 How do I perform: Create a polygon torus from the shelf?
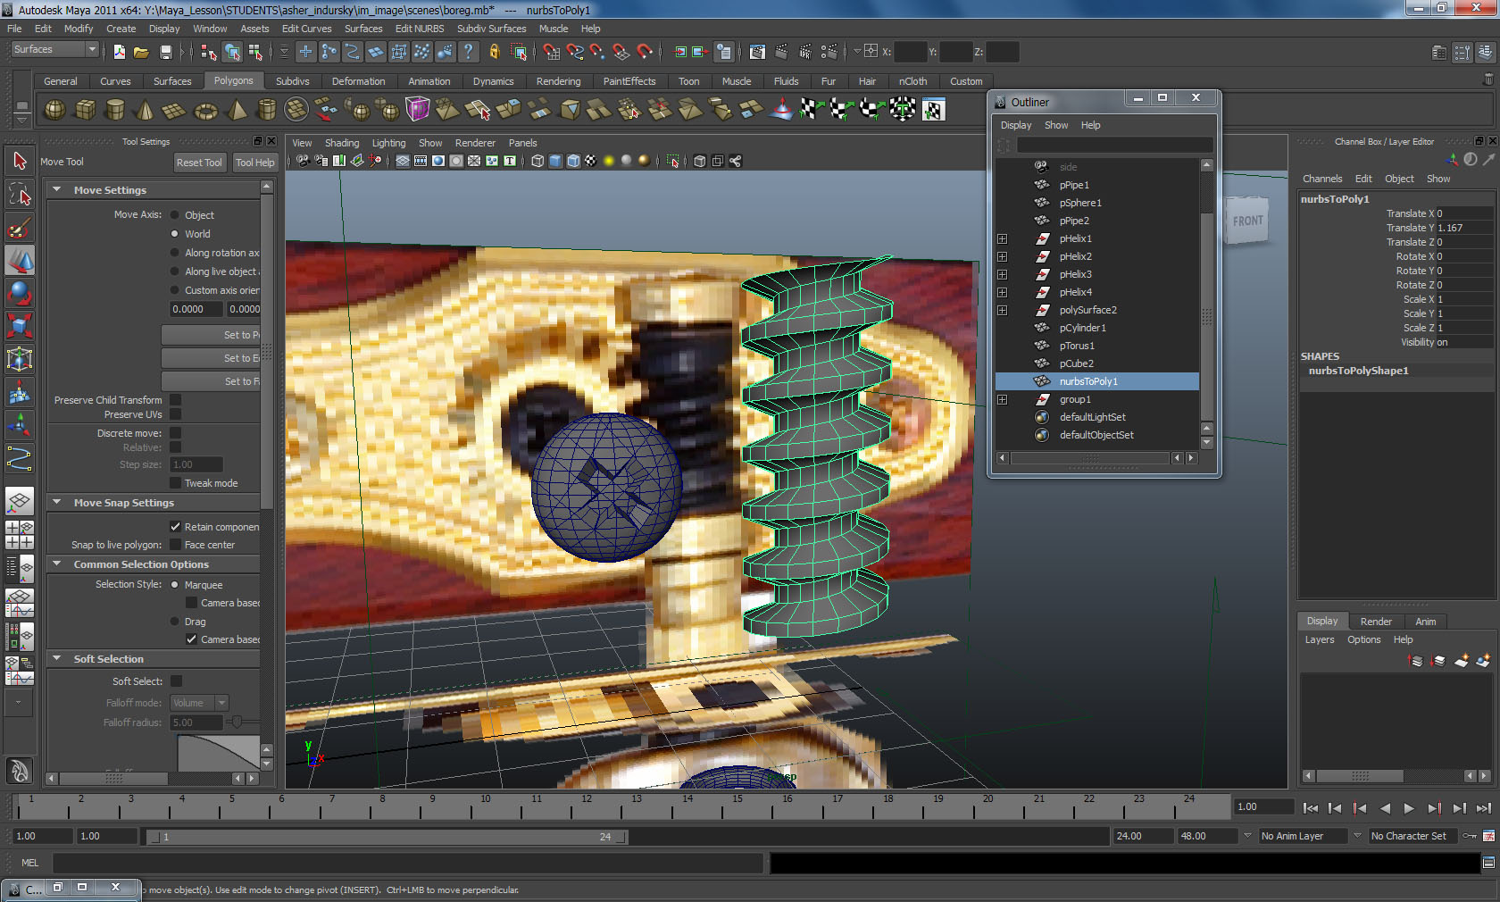pyautogui.click(x=206, y=111)
